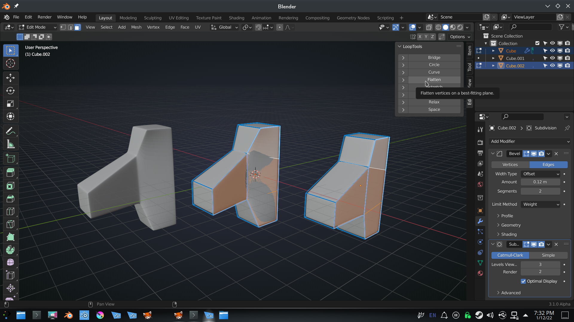Toggle X-ray display in viewport header
574x322 pixels.
point(429,27)
